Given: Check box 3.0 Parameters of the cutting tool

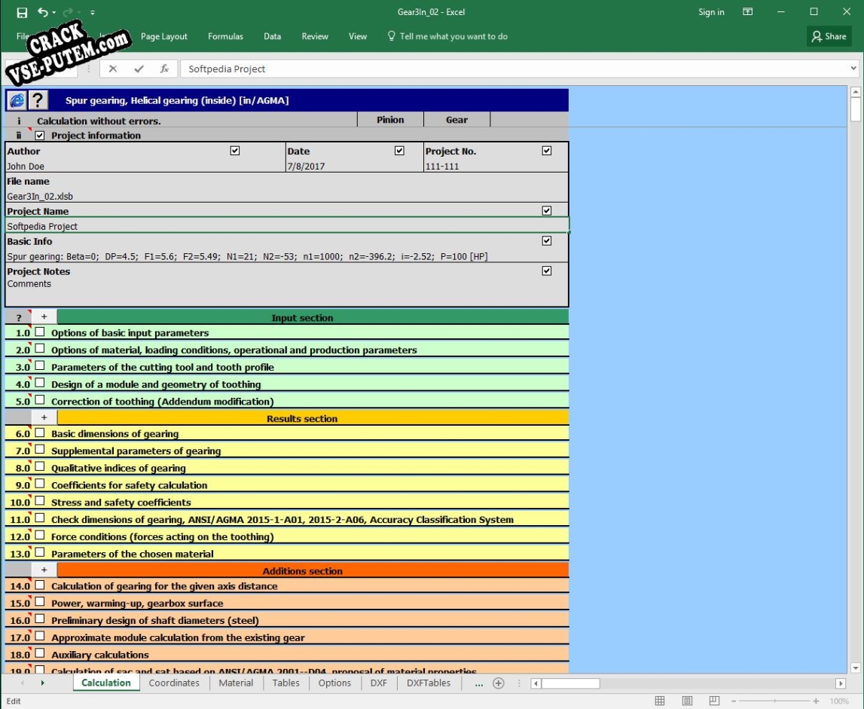Looking at the screenshot, I should pyautogui.click(x=40, y=366).
